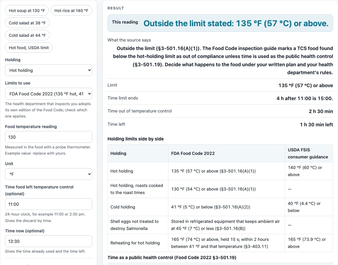Select the 'USDA FSIS consumer guidance' column header
This screenshot has height=265, width=338.
[x=309, y=153]
